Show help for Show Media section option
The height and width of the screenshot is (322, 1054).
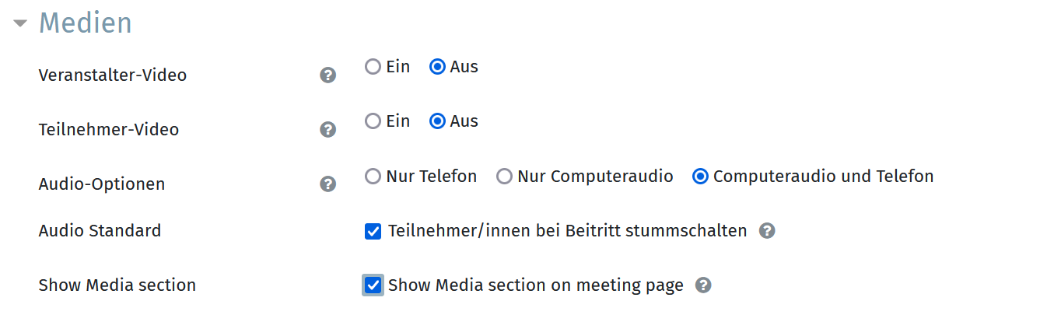coord(703,285)
